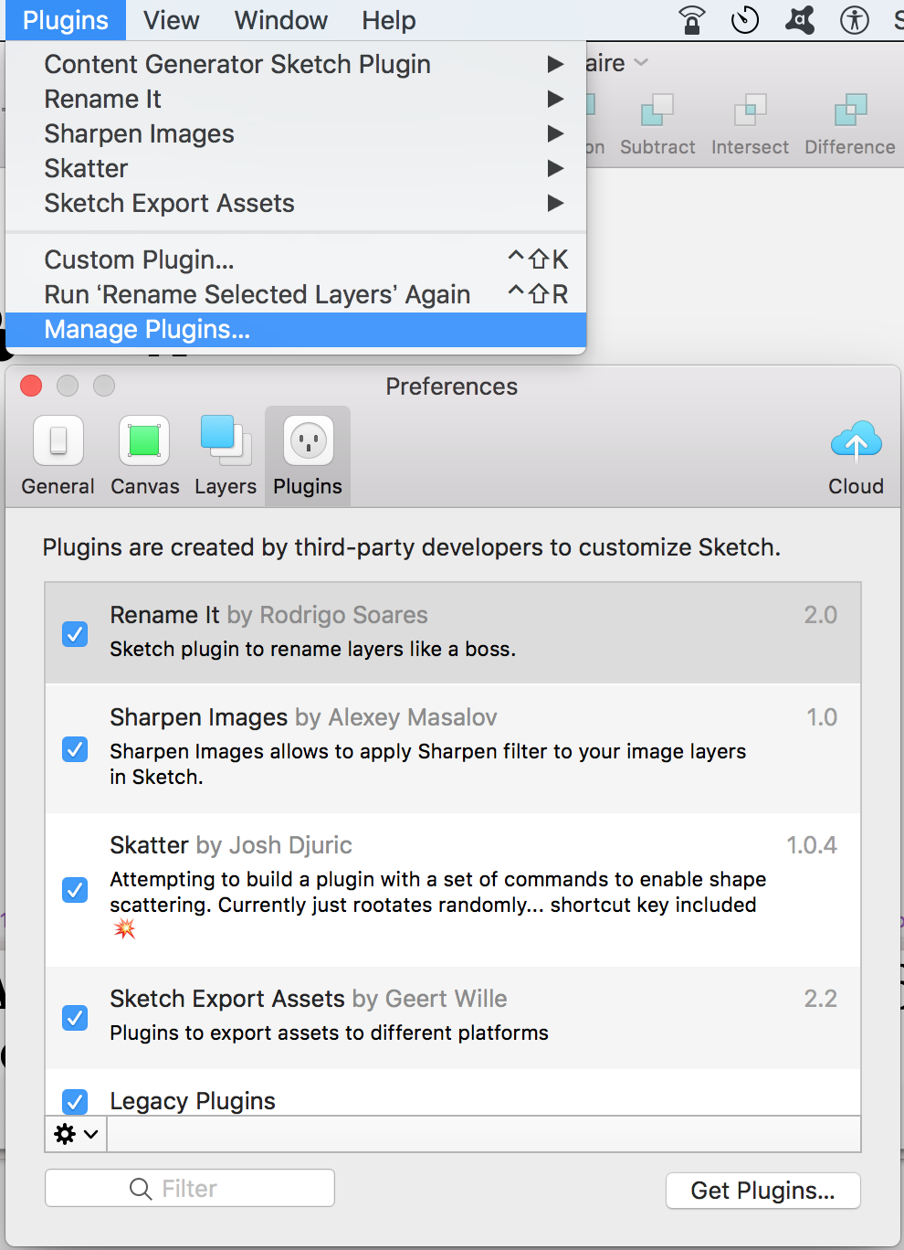Image resolution: width=904 pixels, height=1250 pixels.
Task: Click the clock history menu bar icon
Action: pos(745,19)
